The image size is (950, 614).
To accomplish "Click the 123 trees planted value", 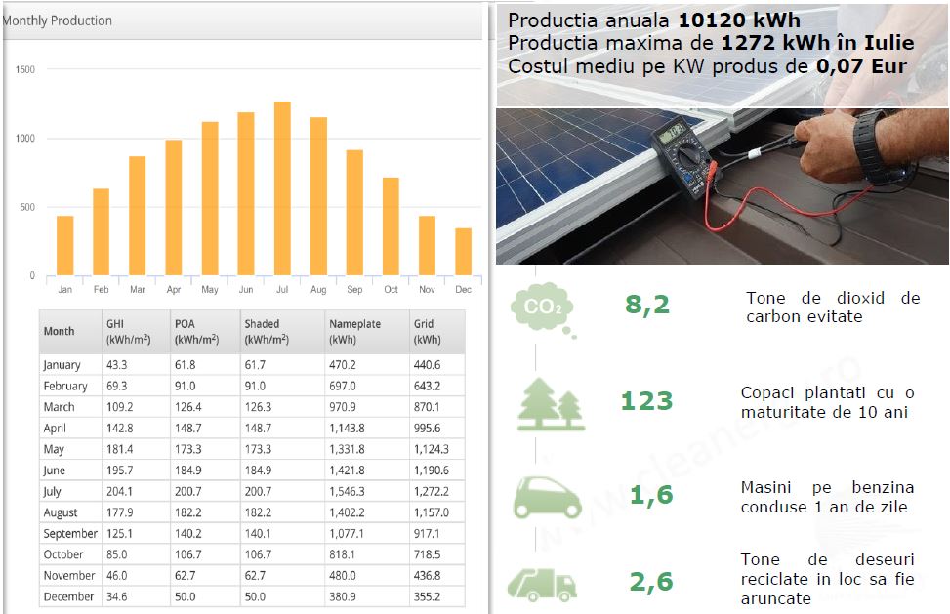I will 646,401.
